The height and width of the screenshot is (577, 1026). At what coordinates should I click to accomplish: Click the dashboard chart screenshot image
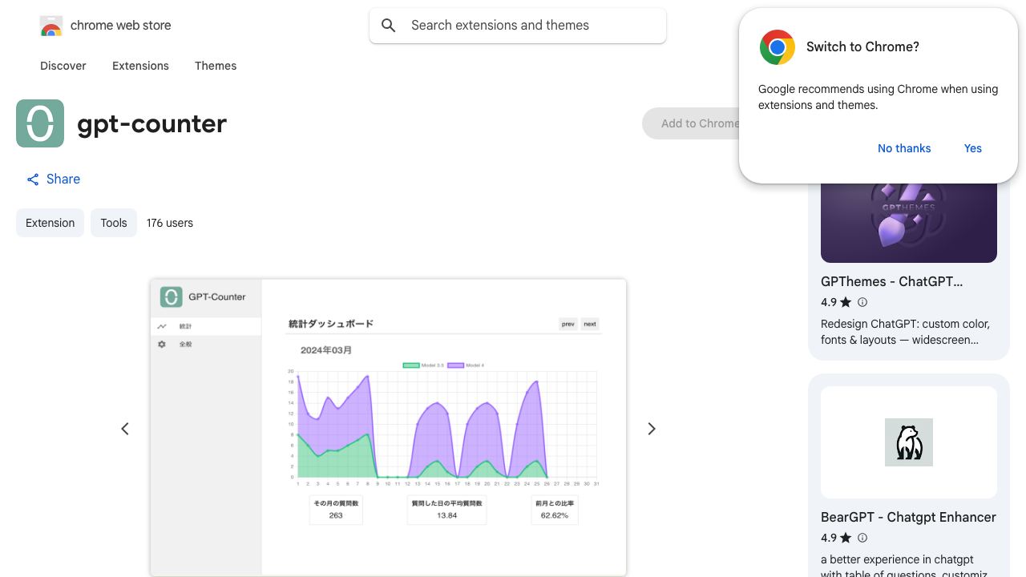coord(388,427)
